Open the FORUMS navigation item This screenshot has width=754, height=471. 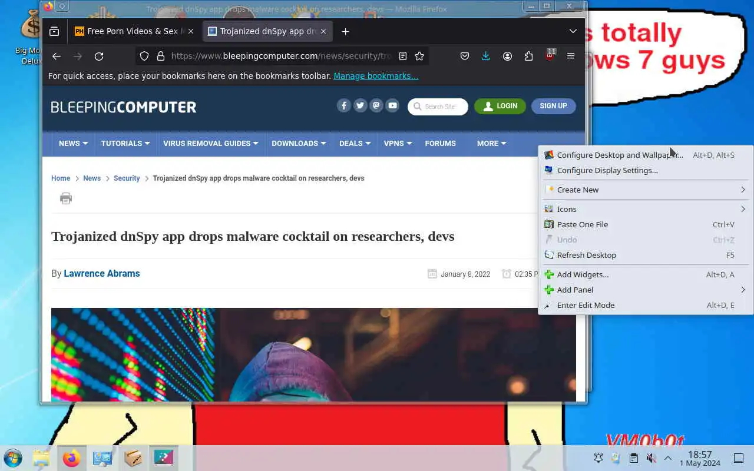point(441,143)
